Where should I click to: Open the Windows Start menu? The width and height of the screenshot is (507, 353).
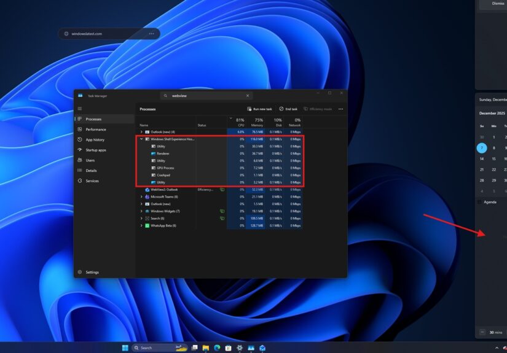(x=125, y=348)
